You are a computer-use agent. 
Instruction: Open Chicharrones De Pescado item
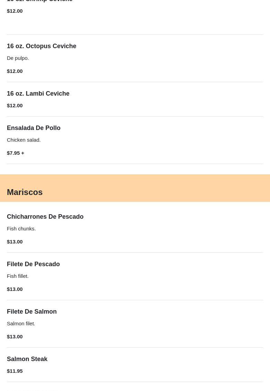[x=45, y=217]
